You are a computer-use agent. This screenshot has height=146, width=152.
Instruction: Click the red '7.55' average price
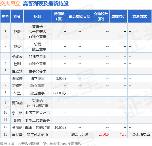click(x=123, y=134)
